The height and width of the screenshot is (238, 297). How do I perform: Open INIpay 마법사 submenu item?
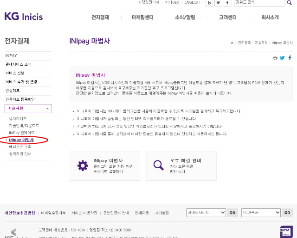click(x=21, y=140)
